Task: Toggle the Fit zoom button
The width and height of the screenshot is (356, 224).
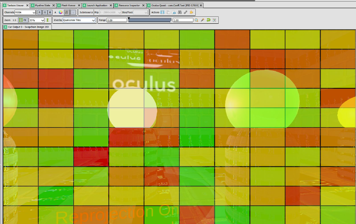Action: (23, 20)
